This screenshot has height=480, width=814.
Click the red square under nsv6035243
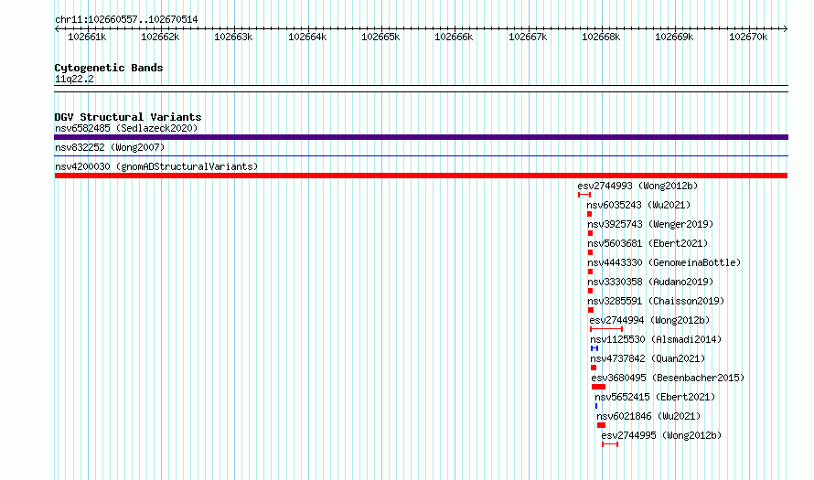[589, 214]
